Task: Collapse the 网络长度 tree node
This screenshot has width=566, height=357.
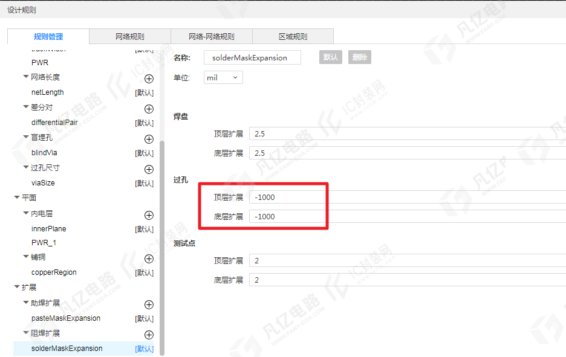Action: [25, 77]
